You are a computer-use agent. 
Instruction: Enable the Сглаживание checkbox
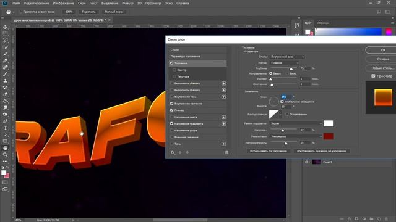click(287, 114)
